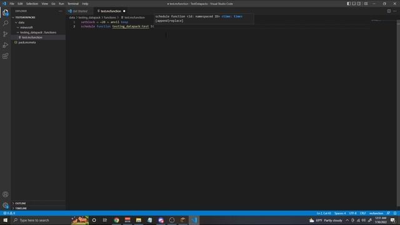Open the Help menu
This screenshot has height=225, width=400.
coord(85,4)
